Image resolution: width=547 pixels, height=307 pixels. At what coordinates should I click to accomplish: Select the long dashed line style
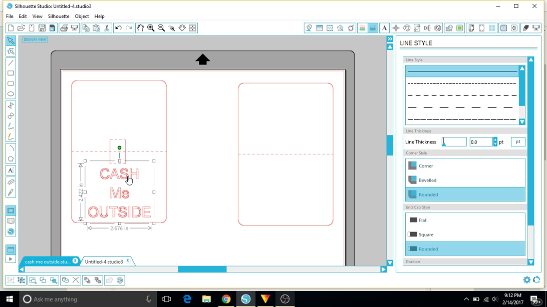[x=462, y=107]
